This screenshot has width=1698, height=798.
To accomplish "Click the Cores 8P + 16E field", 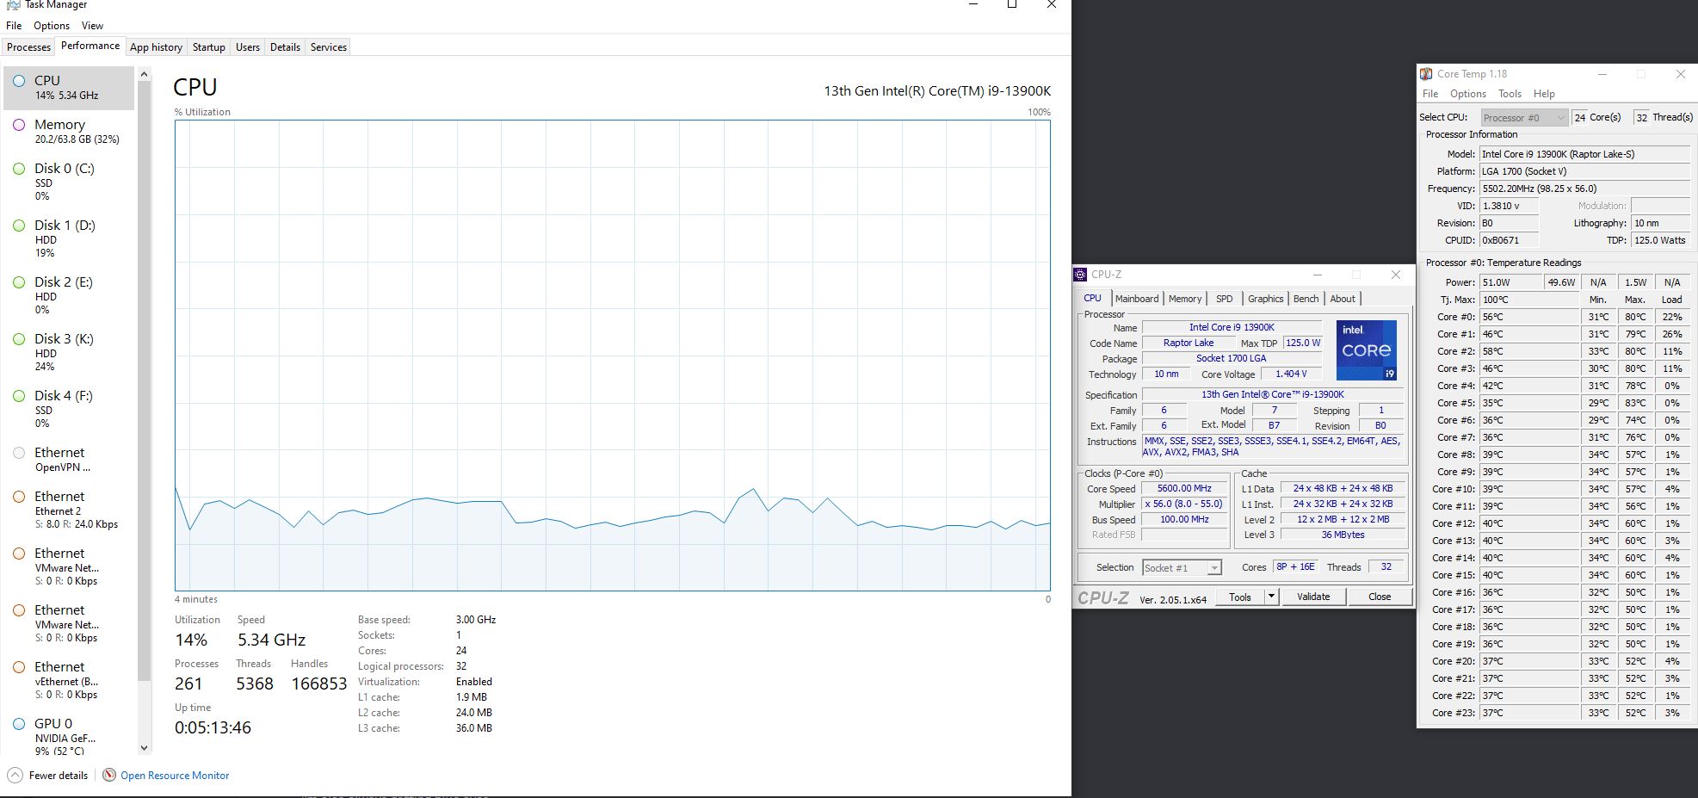I will click(x=1295, y=567).
